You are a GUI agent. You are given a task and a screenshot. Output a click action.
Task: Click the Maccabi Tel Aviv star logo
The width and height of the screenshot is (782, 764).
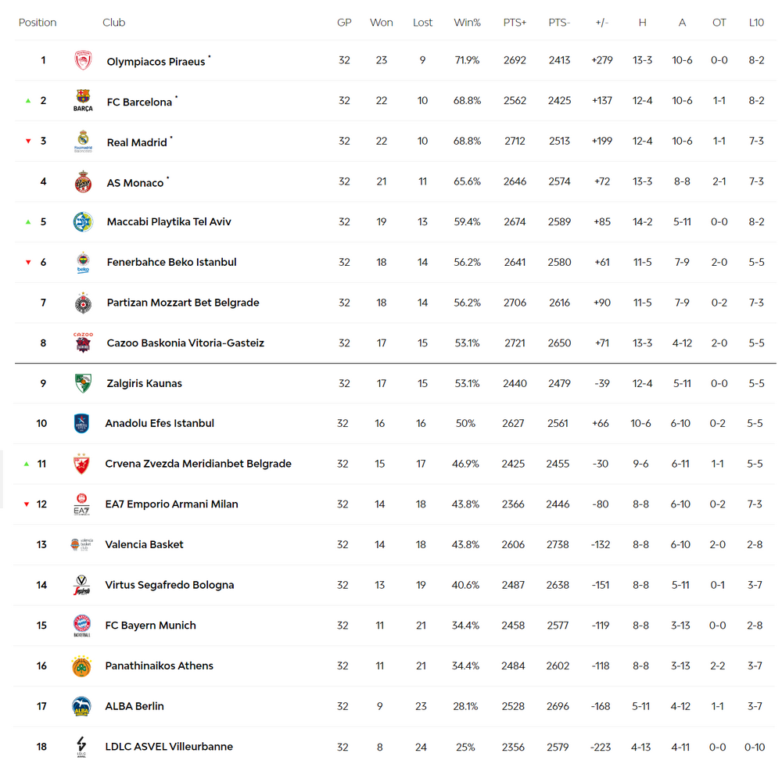[x=83, y=222]
